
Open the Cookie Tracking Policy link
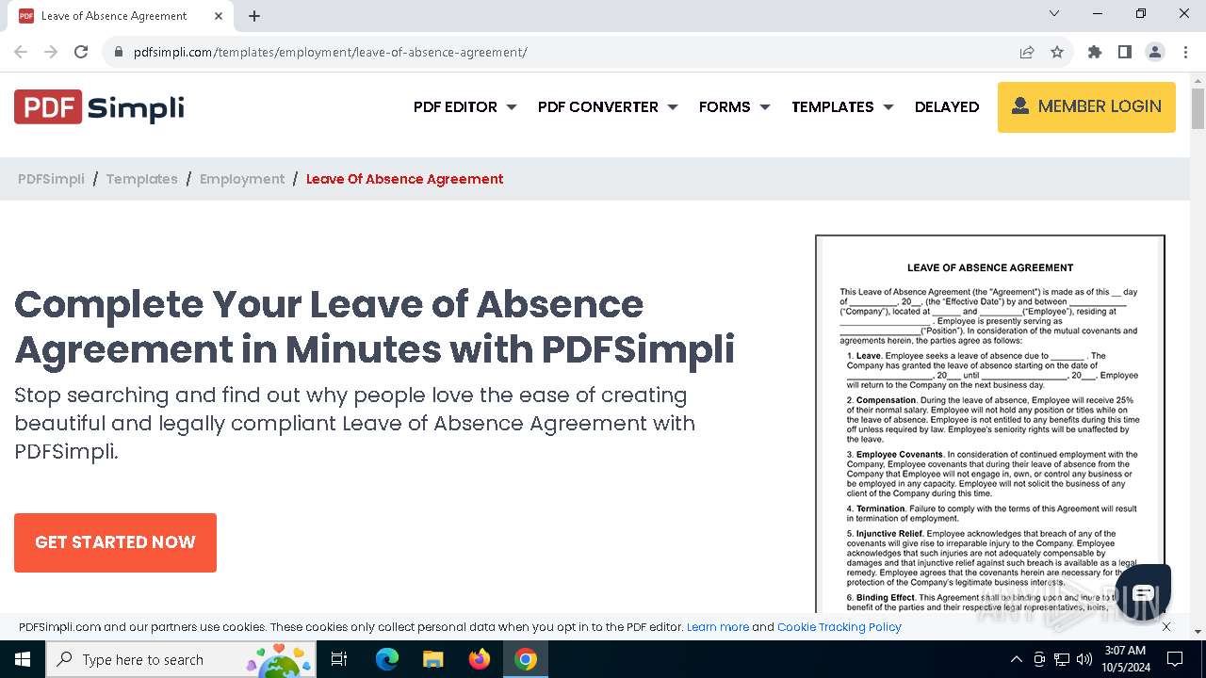pos(839,627)
